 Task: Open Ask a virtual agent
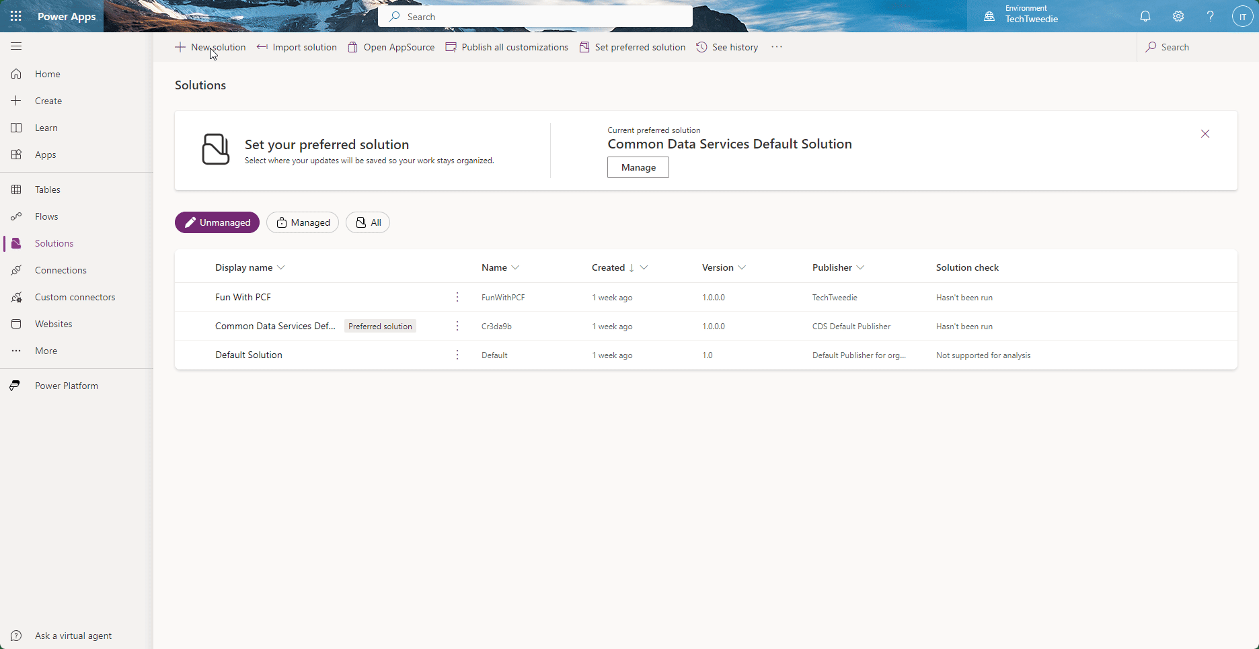(73, 636)
